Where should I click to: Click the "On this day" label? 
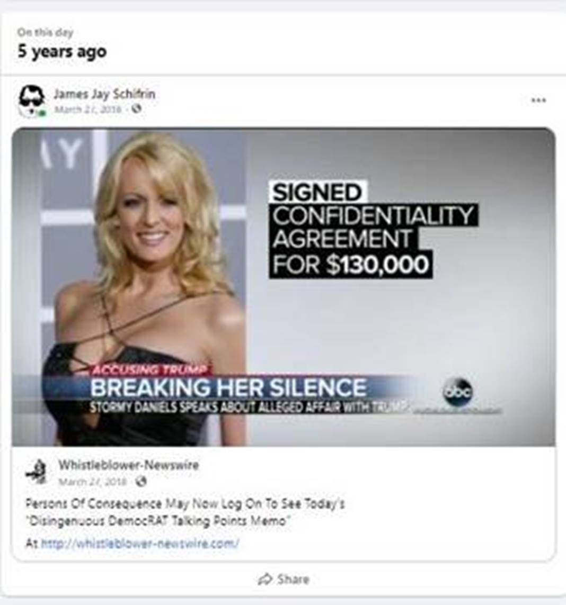click(x=45, y=32)
